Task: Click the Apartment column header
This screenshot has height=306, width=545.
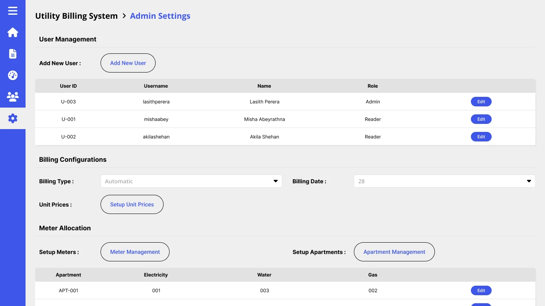Action: click(68, 275)
